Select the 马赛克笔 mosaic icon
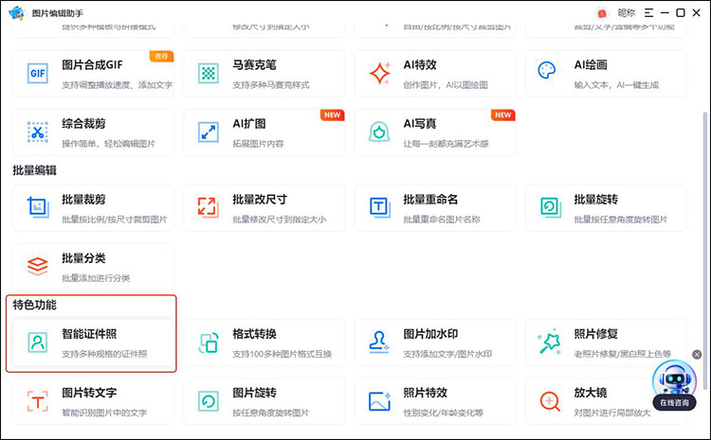The image size is (711, 440). pyautogui.click(x=209, y=73)
